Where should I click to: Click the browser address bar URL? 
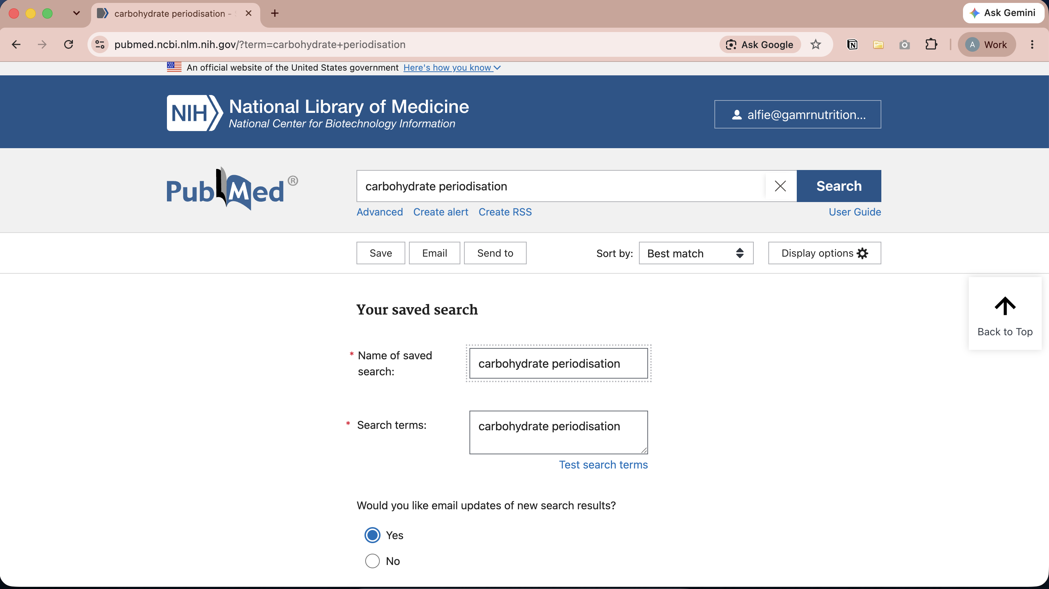[260, 44]
